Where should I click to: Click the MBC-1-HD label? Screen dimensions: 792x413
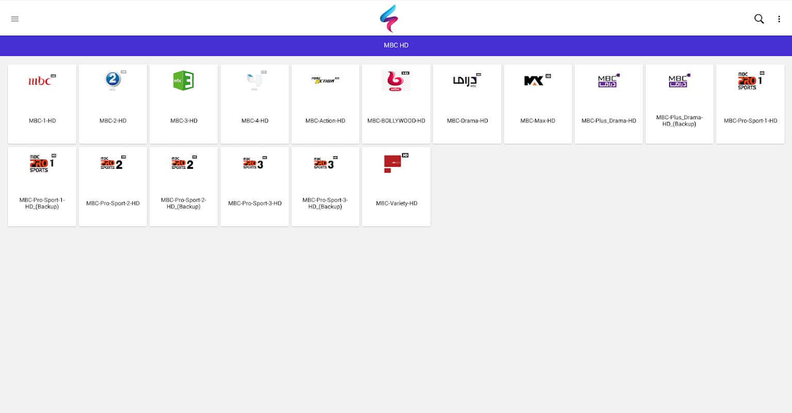point(42,121)
